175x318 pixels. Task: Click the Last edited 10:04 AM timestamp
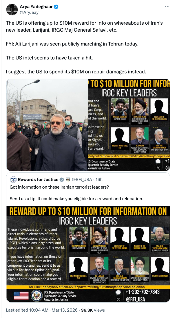click(42, 310)
